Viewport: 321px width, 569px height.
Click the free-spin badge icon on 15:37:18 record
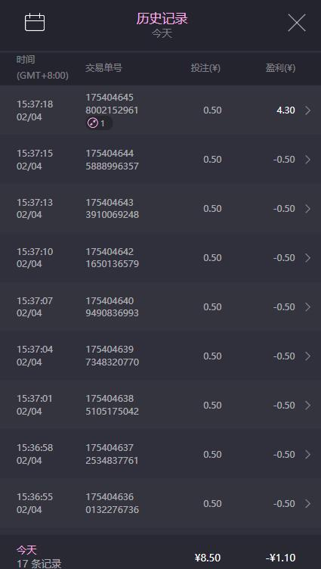pos(93,123)
